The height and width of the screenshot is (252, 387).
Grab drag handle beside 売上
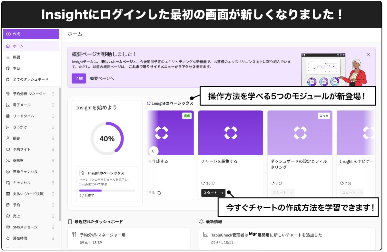click(53, 216)
